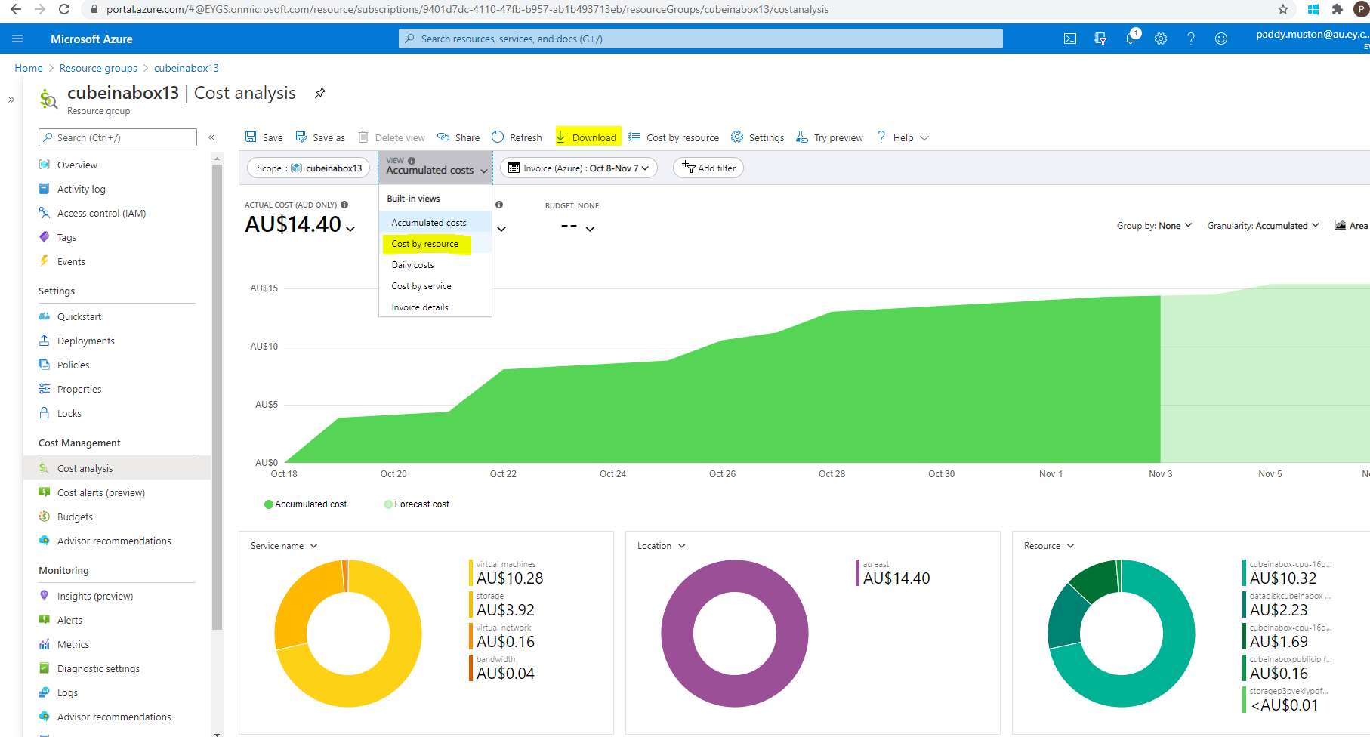Select the Accumulated costs built-in view
Image resolution: width=1370 pixels, height=737 pixels.
[435, 223]
